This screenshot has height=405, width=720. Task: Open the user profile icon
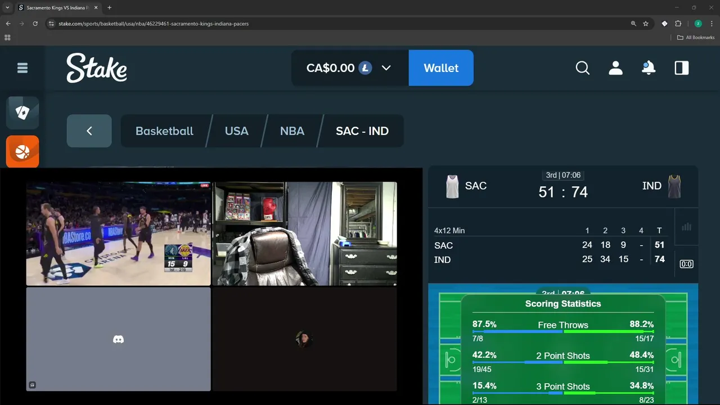[616, 68]
